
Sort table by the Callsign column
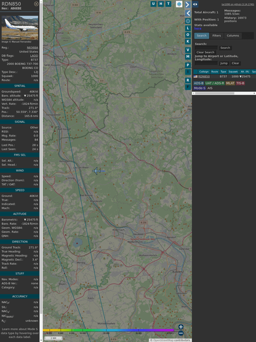[204, 72]
